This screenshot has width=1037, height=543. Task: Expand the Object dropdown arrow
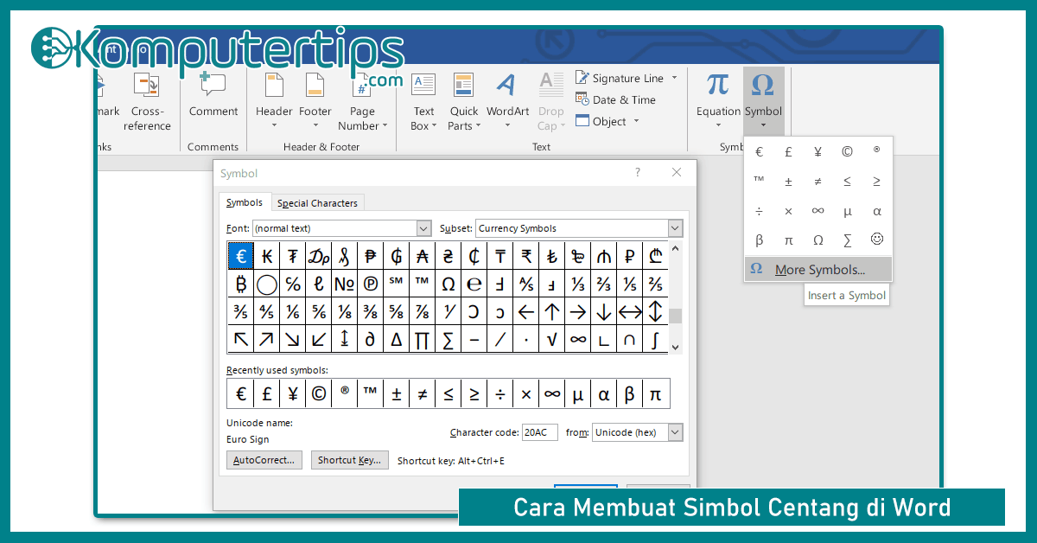[637, 121]
